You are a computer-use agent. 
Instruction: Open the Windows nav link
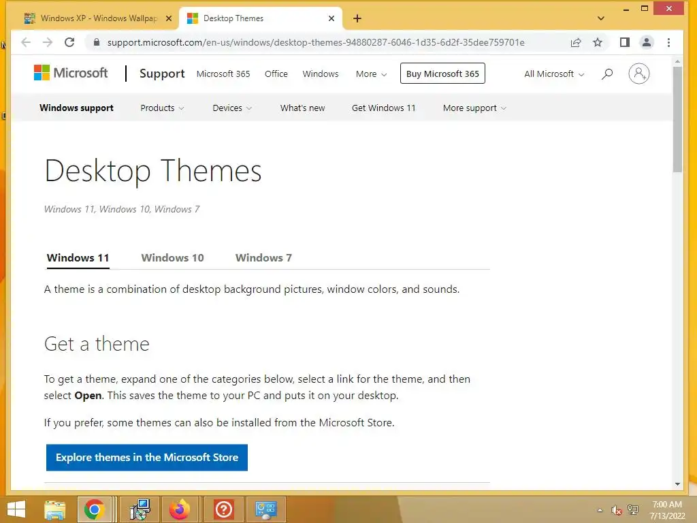coord(321,74)
